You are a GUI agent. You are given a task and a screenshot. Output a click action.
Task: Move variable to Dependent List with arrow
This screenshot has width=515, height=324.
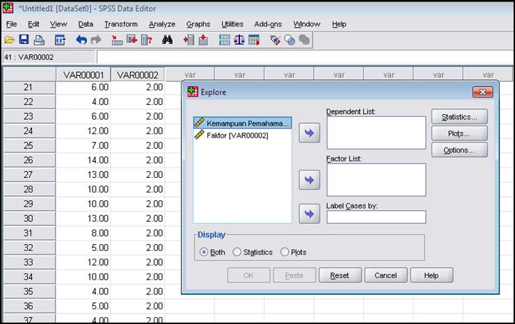coord(308,133)
